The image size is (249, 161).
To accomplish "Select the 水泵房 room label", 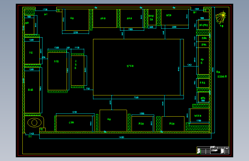I will [202, 83].
